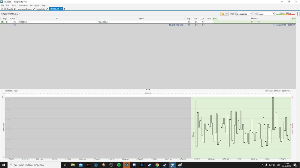Click the Hop column header
The height and width of the screenshot is (168, 300).
pyautogui.click(x=5, y=19)
